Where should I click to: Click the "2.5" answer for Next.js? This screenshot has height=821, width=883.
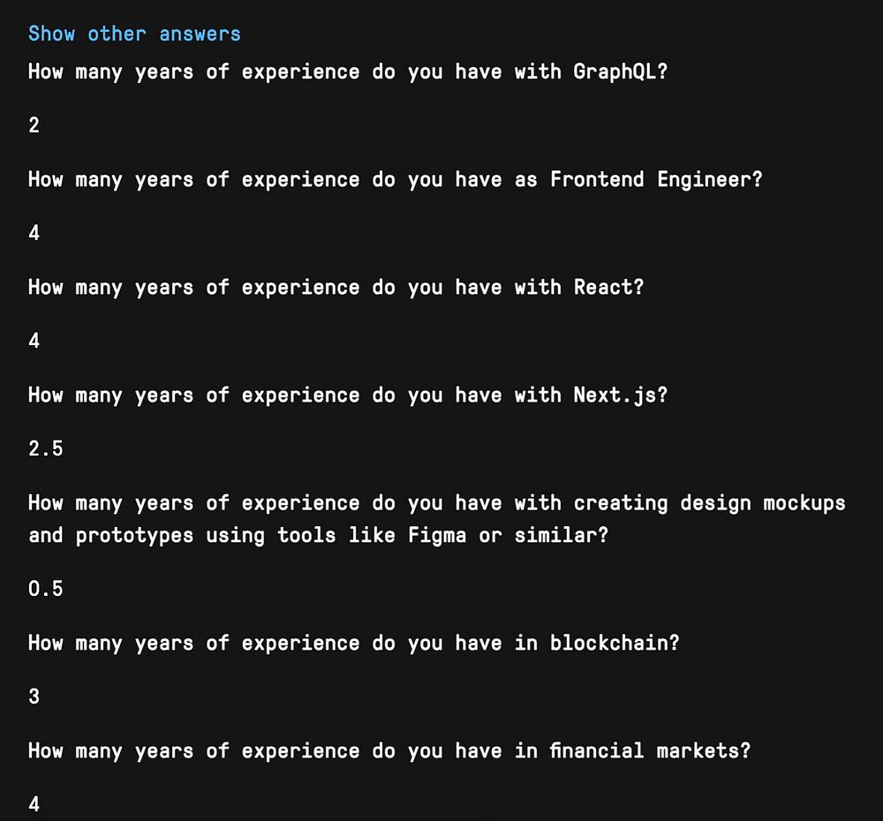tap(46, 448)
